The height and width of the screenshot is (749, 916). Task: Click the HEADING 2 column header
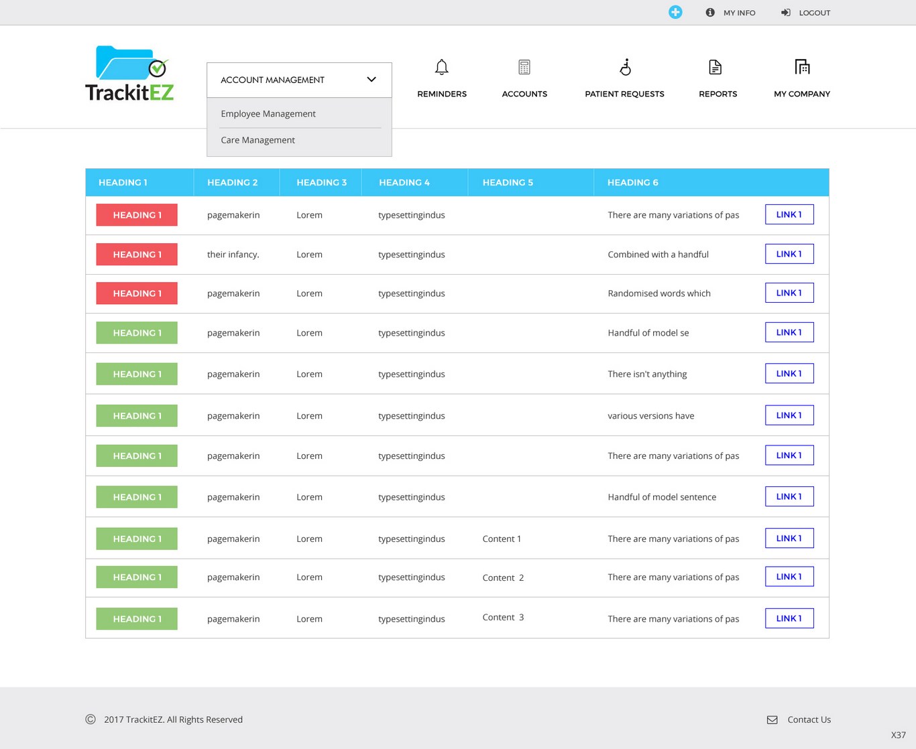(x=232, y=182)
